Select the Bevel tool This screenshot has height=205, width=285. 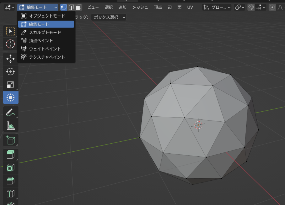pos(11,181)
